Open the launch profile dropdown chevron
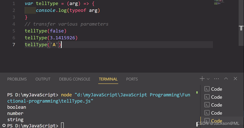Screen dimensions: 244x128 [208, 79]
